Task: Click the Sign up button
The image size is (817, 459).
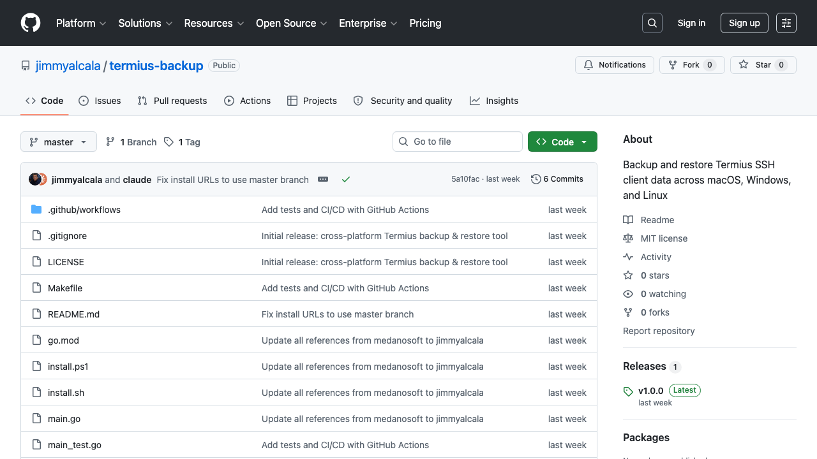Action: (744, 23)
